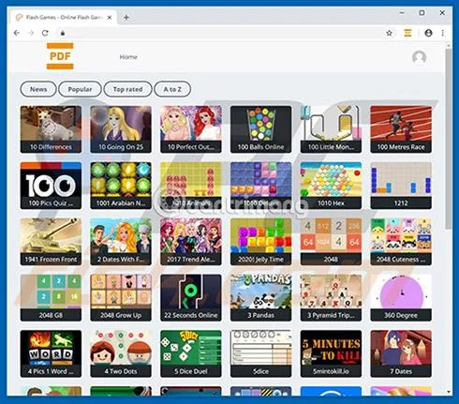Image resolution: width=459 pixels, height=404 pixels.
Task: Open the 360 Degree game
Action: click(401, 297)
